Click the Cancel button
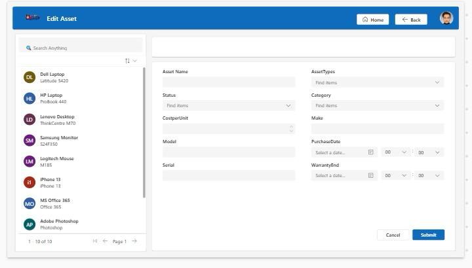Viewport: 472px width, 268px height. point(393,235)
